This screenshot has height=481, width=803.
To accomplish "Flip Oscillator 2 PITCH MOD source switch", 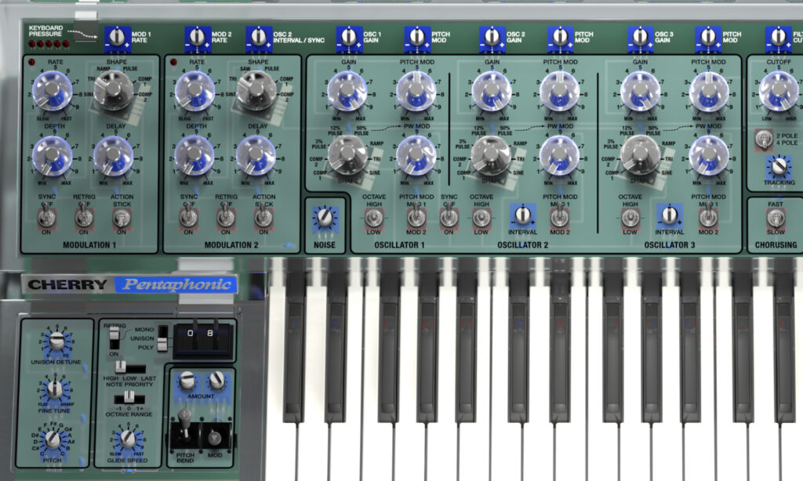I will pyautogui.click(x=560, y=216).
